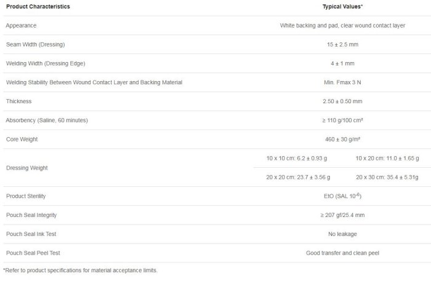
Task: Select the Appearance row label
Action: click(22, 26)
